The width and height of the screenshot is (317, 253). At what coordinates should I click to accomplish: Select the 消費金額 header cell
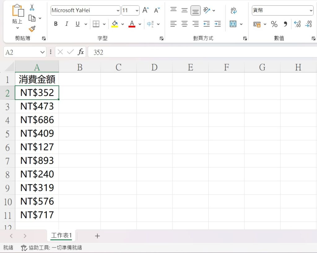37,79
